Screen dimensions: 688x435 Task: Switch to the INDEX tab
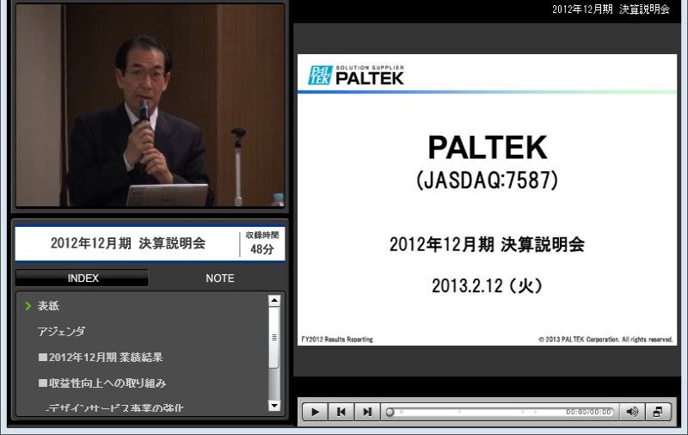[x=83, y=278]
